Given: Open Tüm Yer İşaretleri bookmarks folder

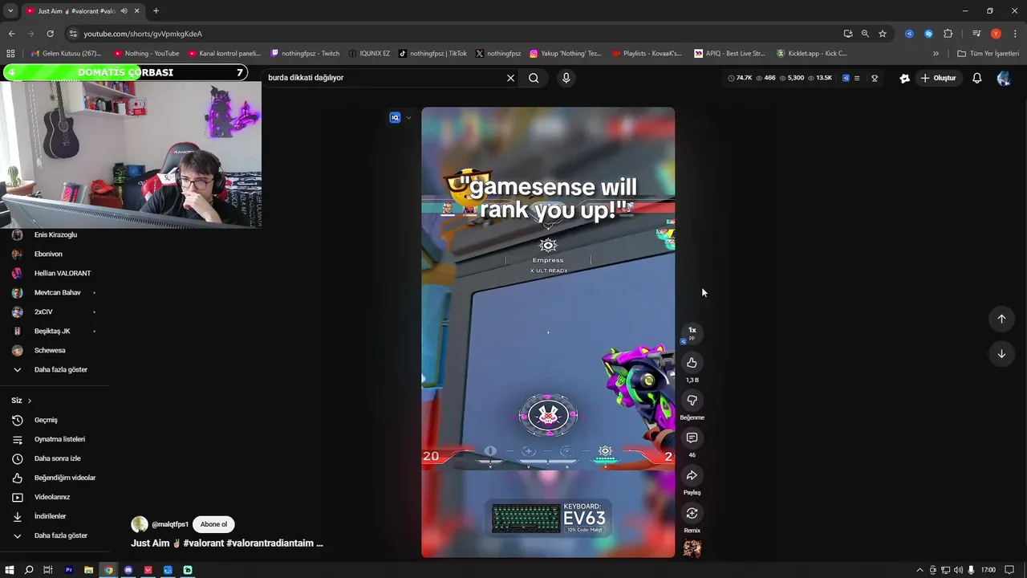Looking at the screenshot, I should coord(988,54).
